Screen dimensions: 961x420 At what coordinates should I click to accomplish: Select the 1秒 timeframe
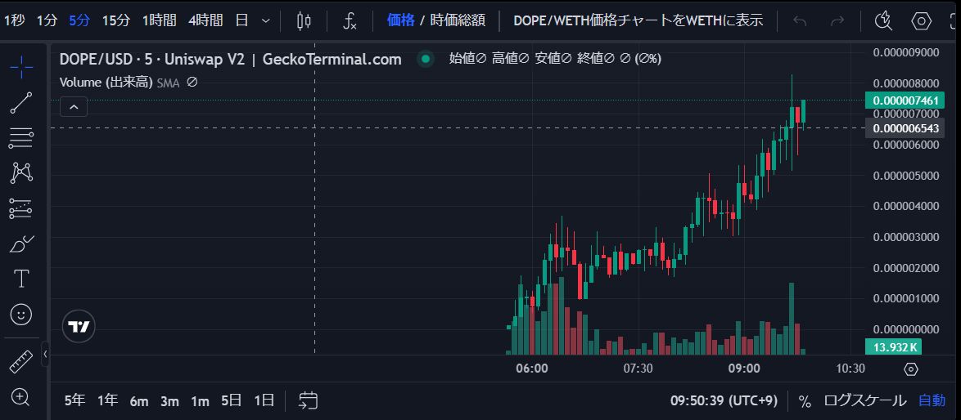click(13, 20)
